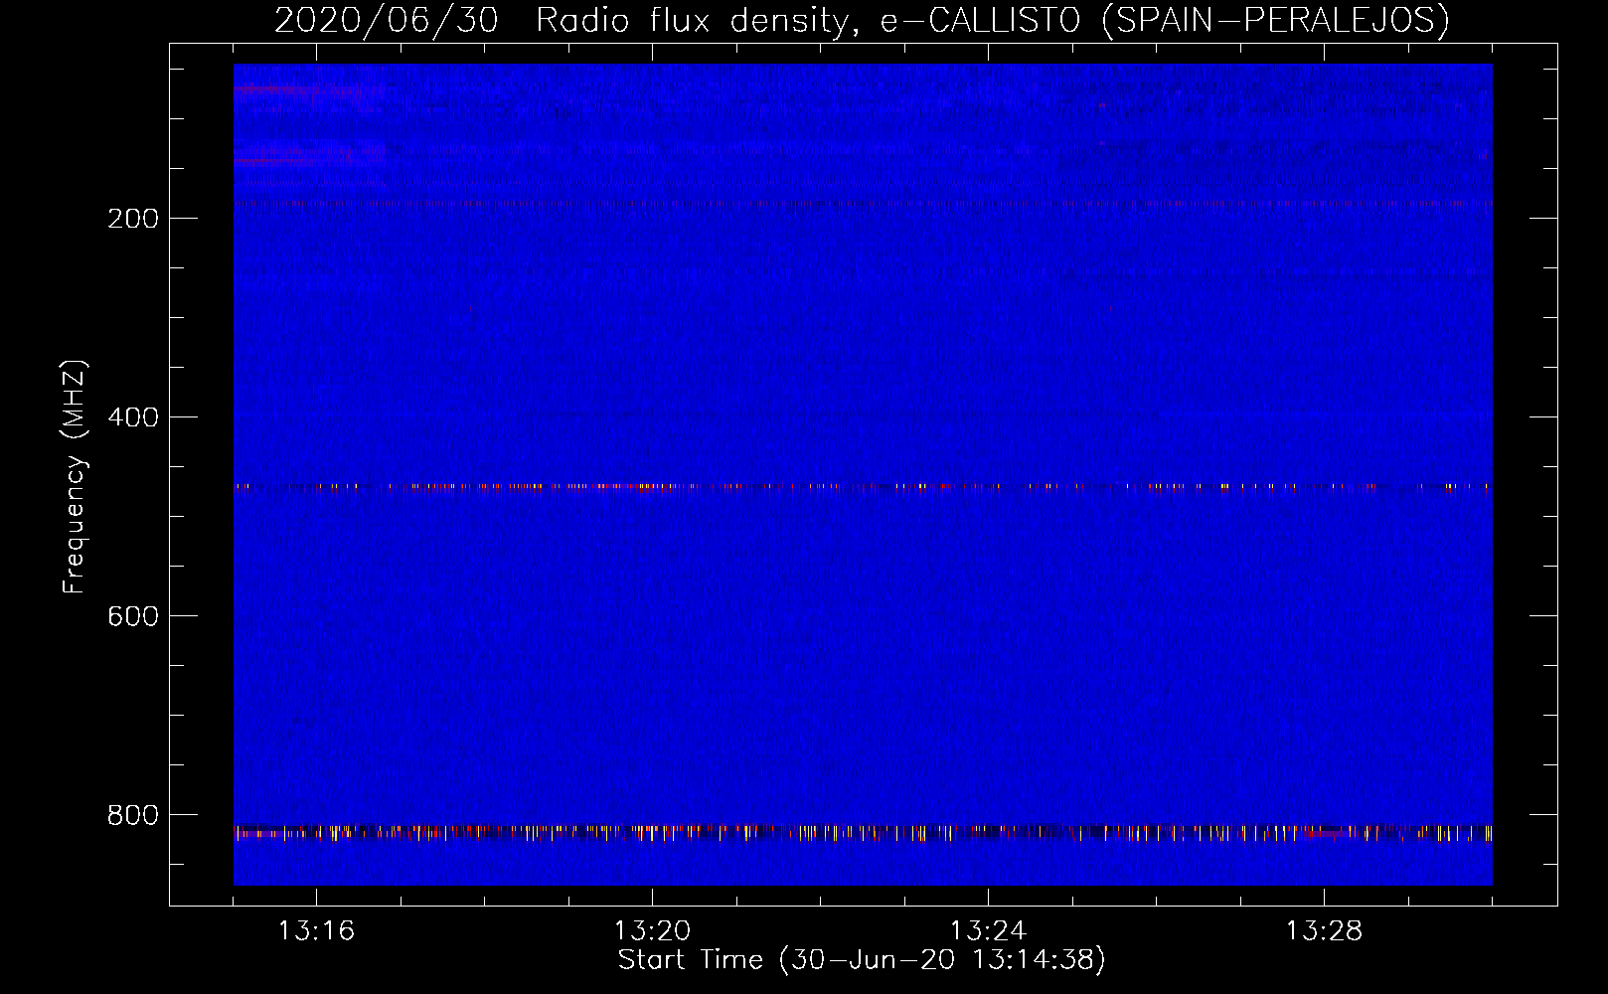Click the 400 frequency tick label
This screenshot has height=994, width=1608.
[133, 417]
